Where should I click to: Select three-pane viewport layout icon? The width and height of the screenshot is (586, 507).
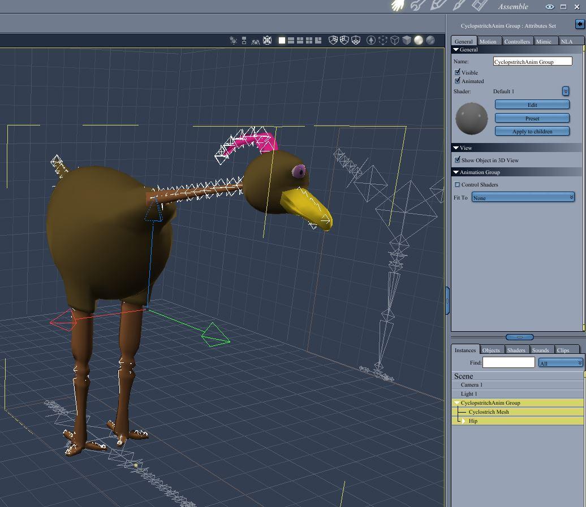point(300,40)
